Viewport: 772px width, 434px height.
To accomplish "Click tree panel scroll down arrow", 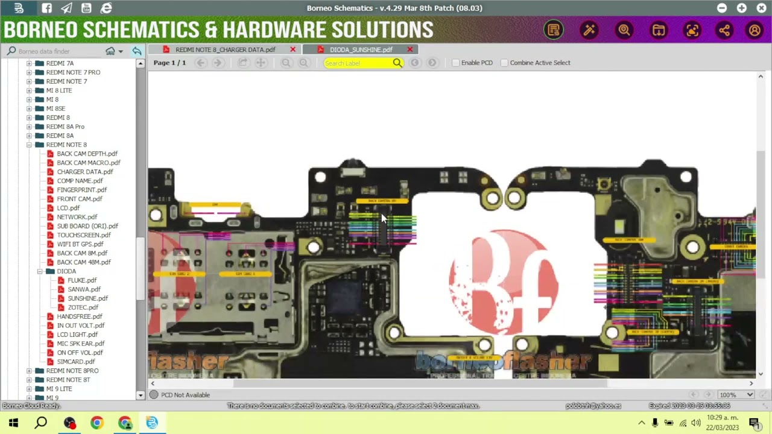I will (x=141, y=395).
